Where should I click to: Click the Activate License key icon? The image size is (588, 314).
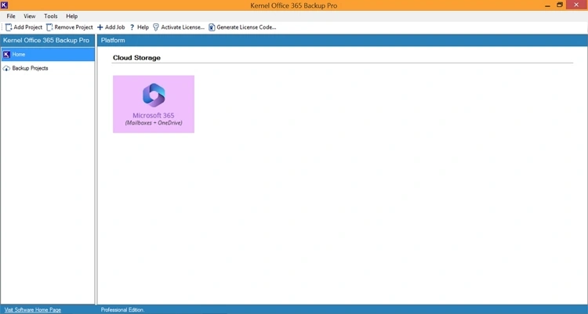[156, 27]
